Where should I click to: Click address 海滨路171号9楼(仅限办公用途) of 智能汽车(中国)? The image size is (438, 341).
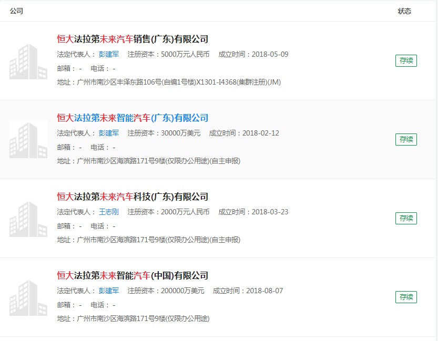(x=133, y=318)
